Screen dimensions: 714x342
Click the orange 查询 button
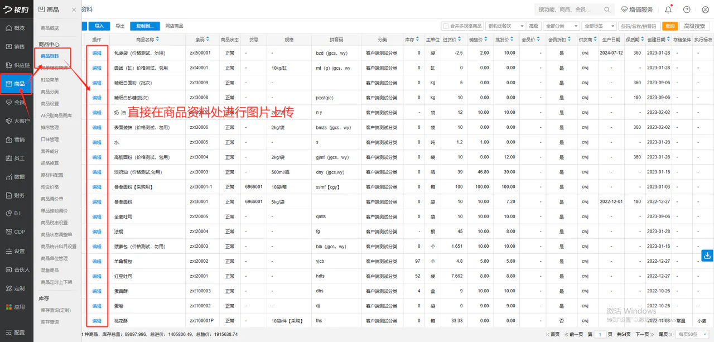(670, 26)
